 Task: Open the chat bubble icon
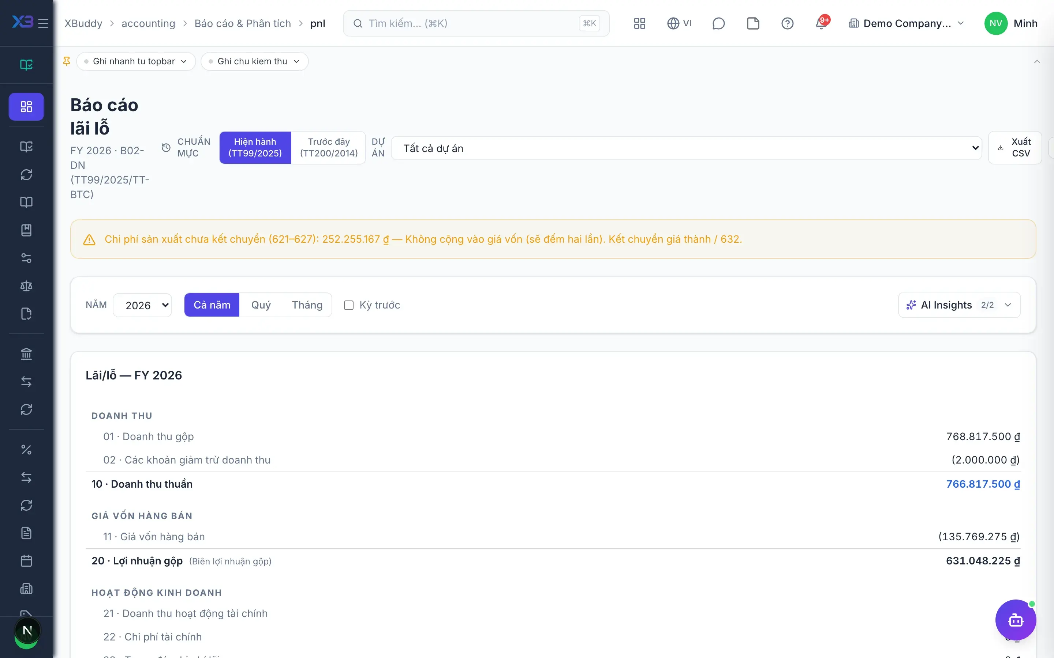[x=718, y=23]
